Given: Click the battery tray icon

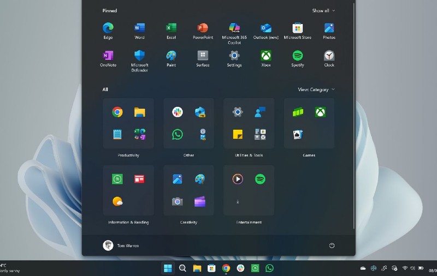Looking at the screenshot, I should coord(421,268).
